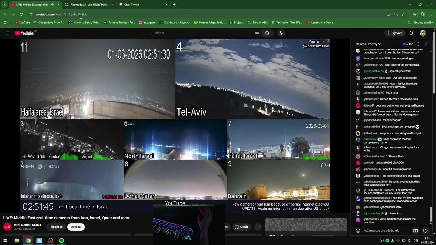The width and height of the screenshot is (436, 245).
Task: Open the YouTube bookmark
Action: [x=22, y=23]
